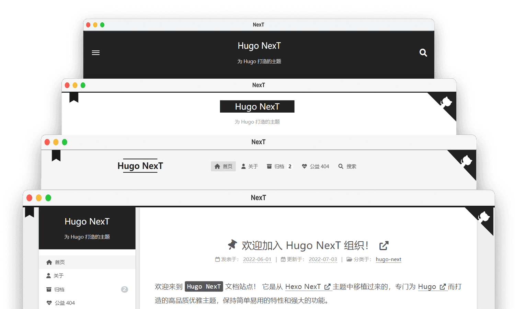Click the underlined Hugo NexT logo title
The width and height of the screenshot is (515, 309).
140,166
